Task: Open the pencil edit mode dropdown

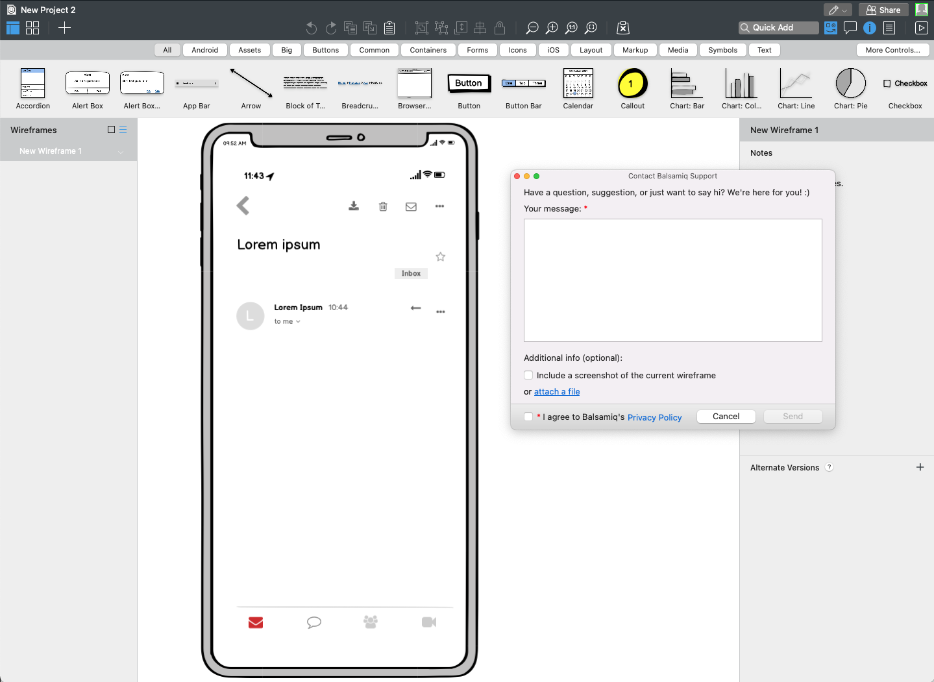Action: (x=837, y=10)
